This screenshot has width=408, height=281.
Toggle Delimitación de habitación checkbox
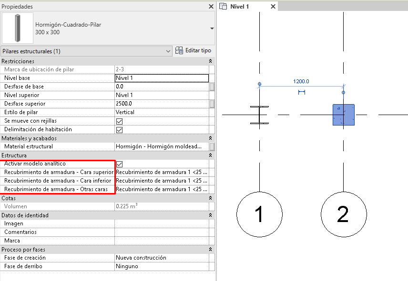pyautogui.click(x=120, y=130)
